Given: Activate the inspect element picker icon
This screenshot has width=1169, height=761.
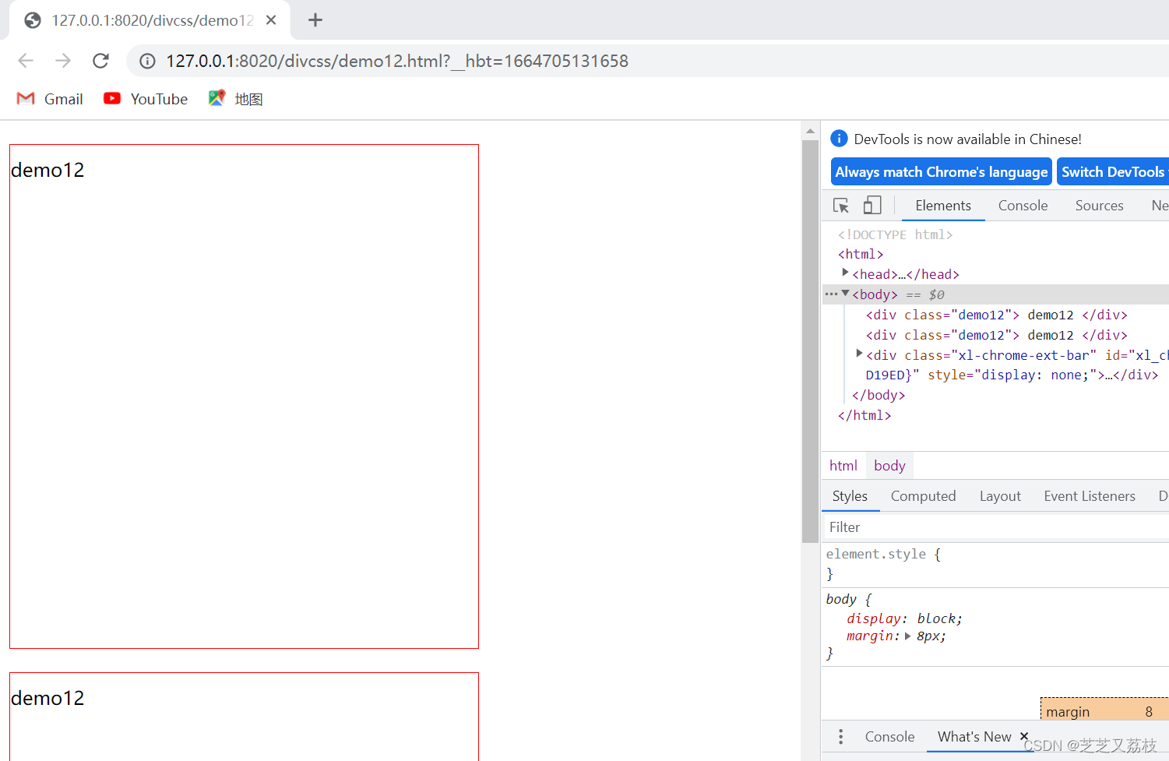Looking at the screenshot, I should point(841,206).
